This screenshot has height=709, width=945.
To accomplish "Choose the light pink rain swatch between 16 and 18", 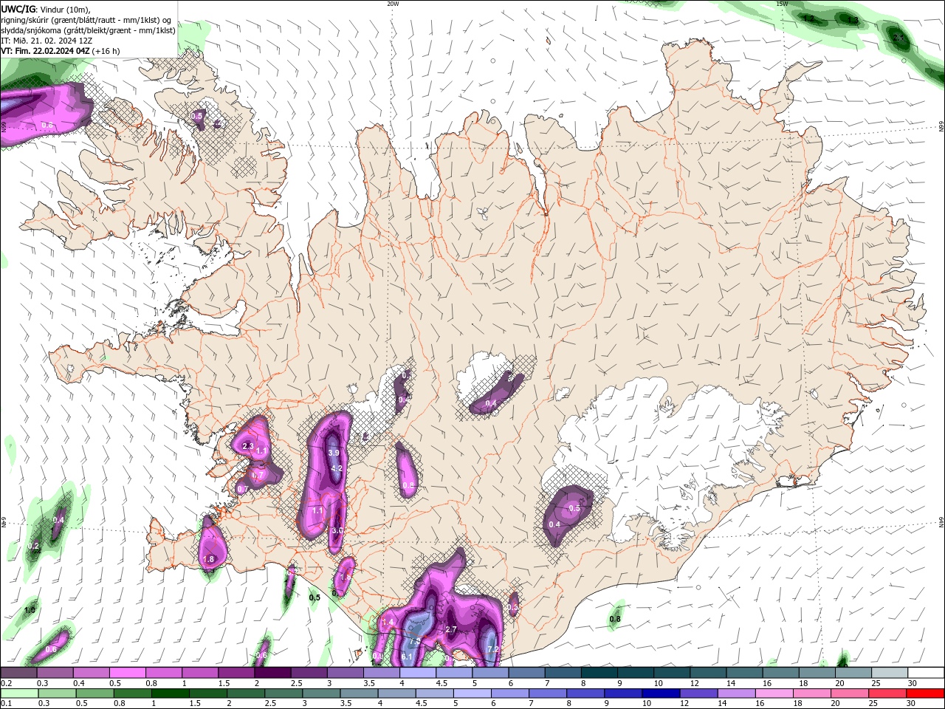I will (774, 693).
